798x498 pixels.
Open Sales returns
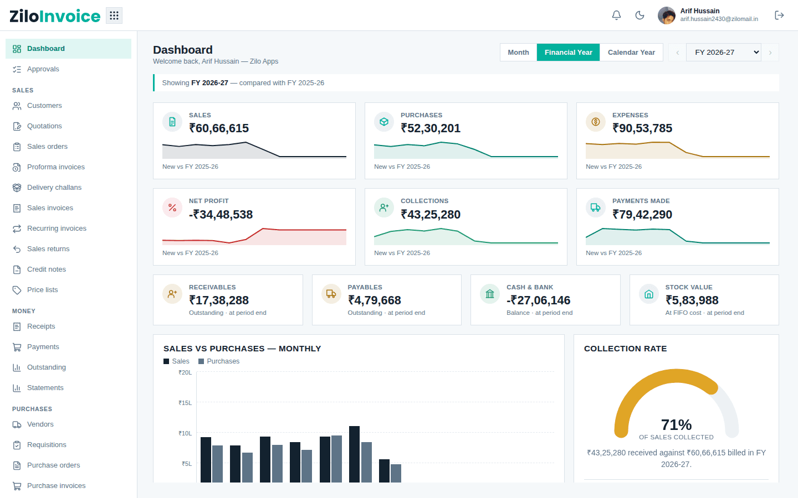click(x=68, y=249)
